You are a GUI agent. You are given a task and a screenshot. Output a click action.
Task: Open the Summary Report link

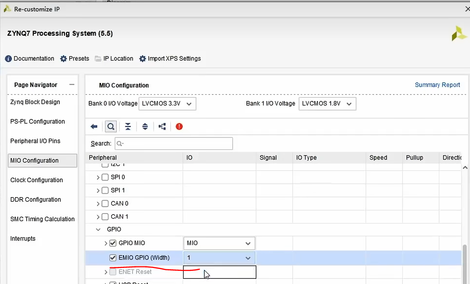pyautogui.click(x=437, y=85)
